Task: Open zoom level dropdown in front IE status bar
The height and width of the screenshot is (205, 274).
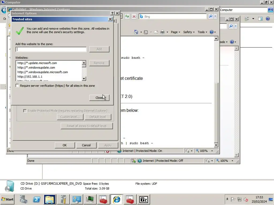Action: (x=212, y=151)
